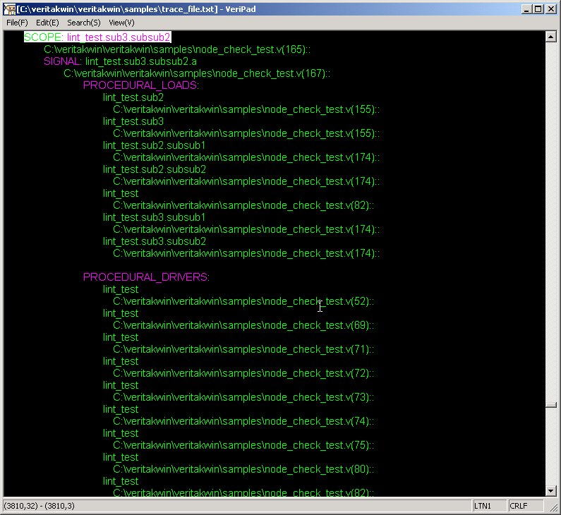Close the VeriPad window

(x=551, y=9)
